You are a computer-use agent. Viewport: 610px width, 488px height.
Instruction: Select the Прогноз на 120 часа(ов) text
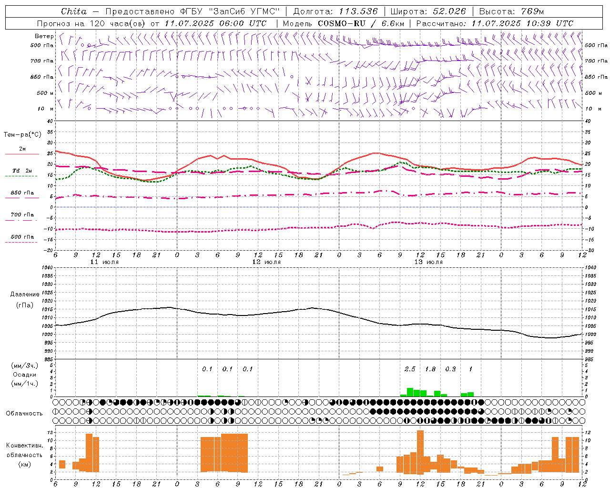coord(92,23)
